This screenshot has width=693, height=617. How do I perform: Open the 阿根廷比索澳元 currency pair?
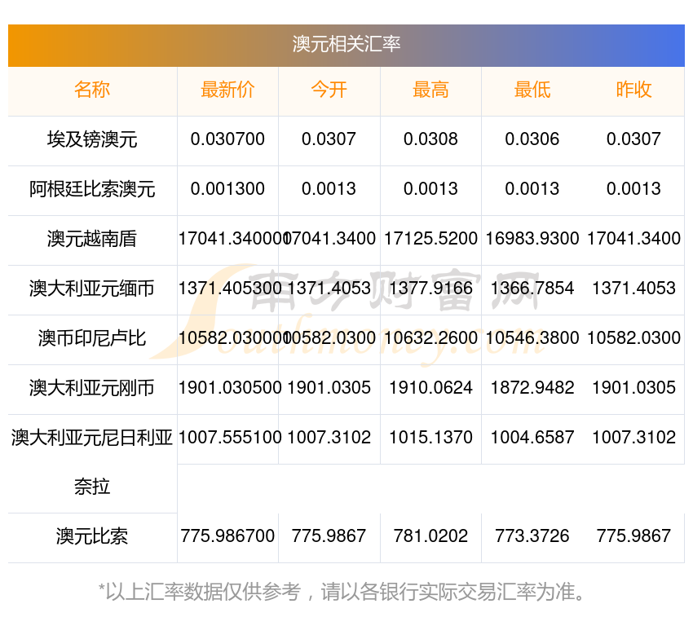click(92, 189)
